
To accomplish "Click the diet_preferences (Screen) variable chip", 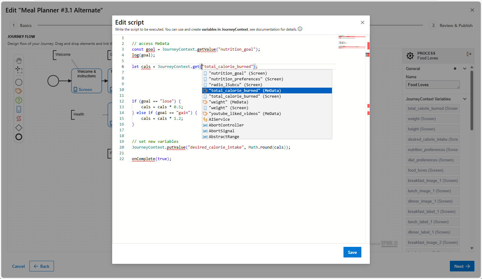I will pyautogui.click(x=433, y=160).
